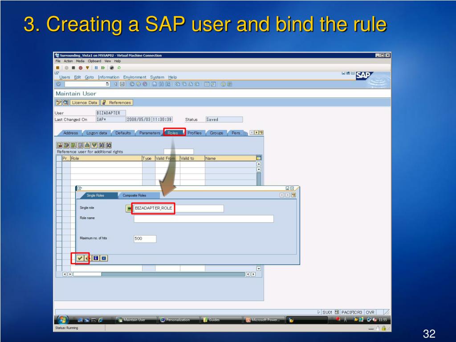Switch to the Roles tab

(173, 133)
